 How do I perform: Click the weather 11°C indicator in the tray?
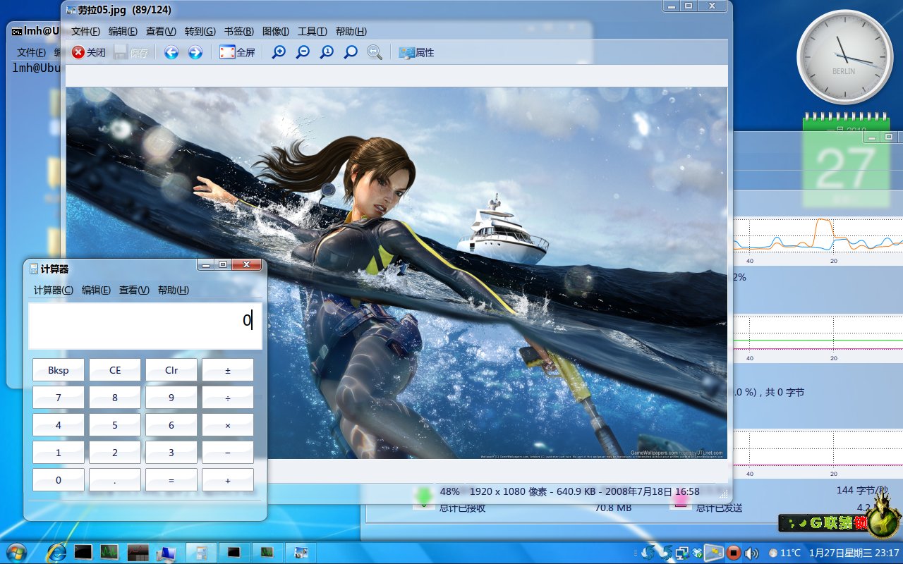(x=785, y=553)
